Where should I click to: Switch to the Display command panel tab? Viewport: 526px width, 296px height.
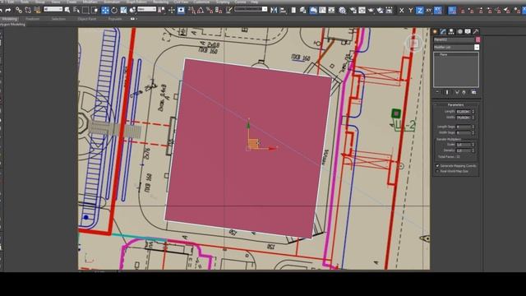tap(468, 31)
